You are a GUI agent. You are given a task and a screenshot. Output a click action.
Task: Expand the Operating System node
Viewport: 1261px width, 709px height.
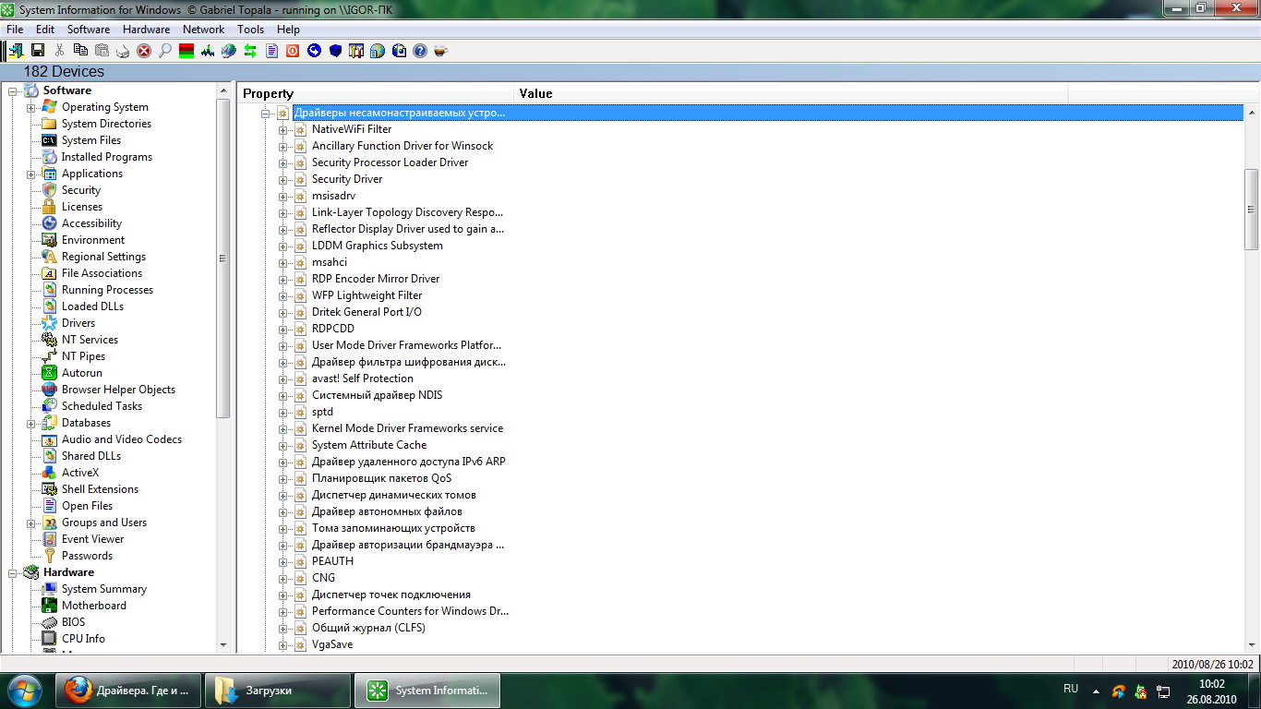(x=30, y=107)
